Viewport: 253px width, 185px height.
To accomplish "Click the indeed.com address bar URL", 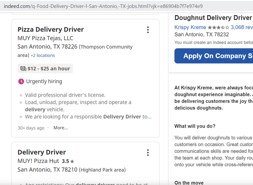I will click(x=103, y=6).
